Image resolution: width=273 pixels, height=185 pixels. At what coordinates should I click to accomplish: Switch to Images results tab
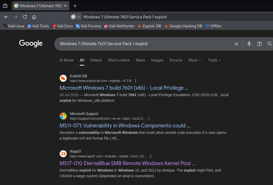pyautogui.click(x=157, y=60)
